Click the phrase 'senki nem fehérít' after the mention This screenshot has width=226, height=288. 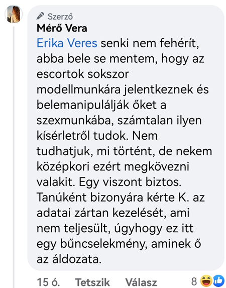(x=150, y=43)
